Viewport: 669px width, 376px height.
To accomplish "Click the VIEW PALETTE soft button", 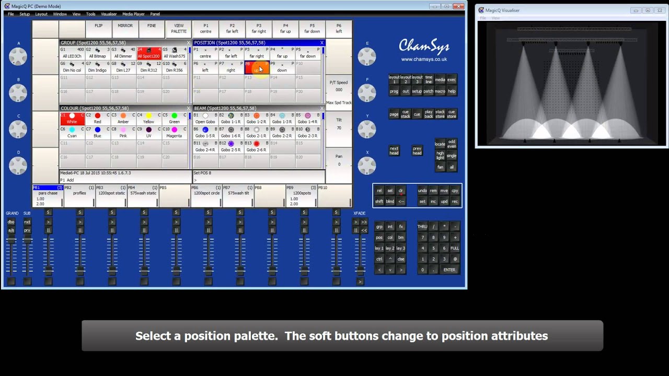I will 179,28.
